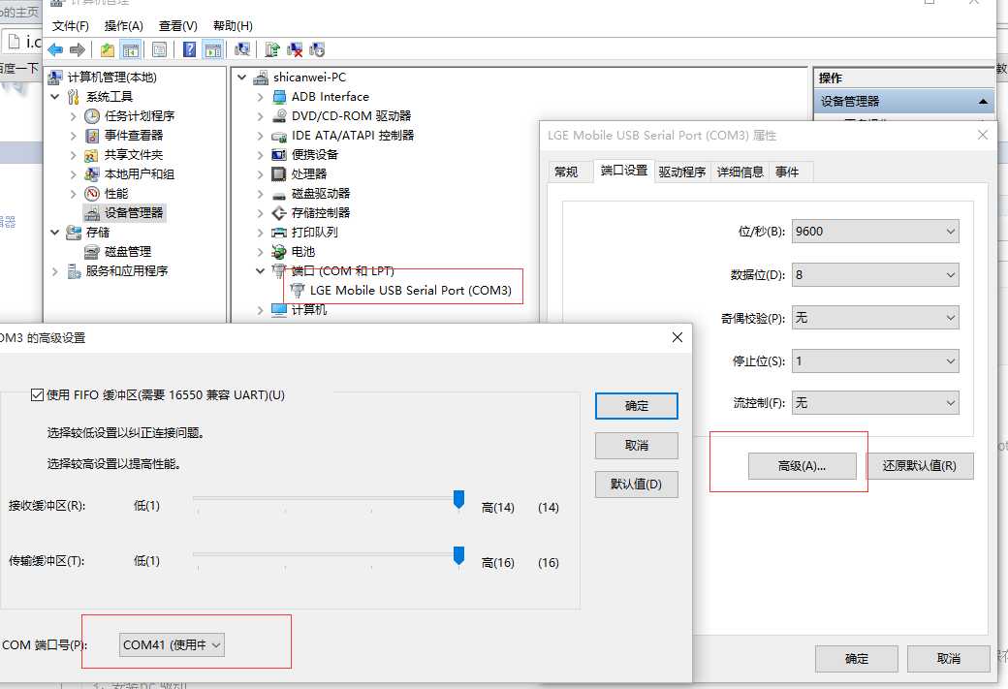Click the 高级(A)... button
The height and width of the screenshot is (689, 1008).
[x=803, y=466]
